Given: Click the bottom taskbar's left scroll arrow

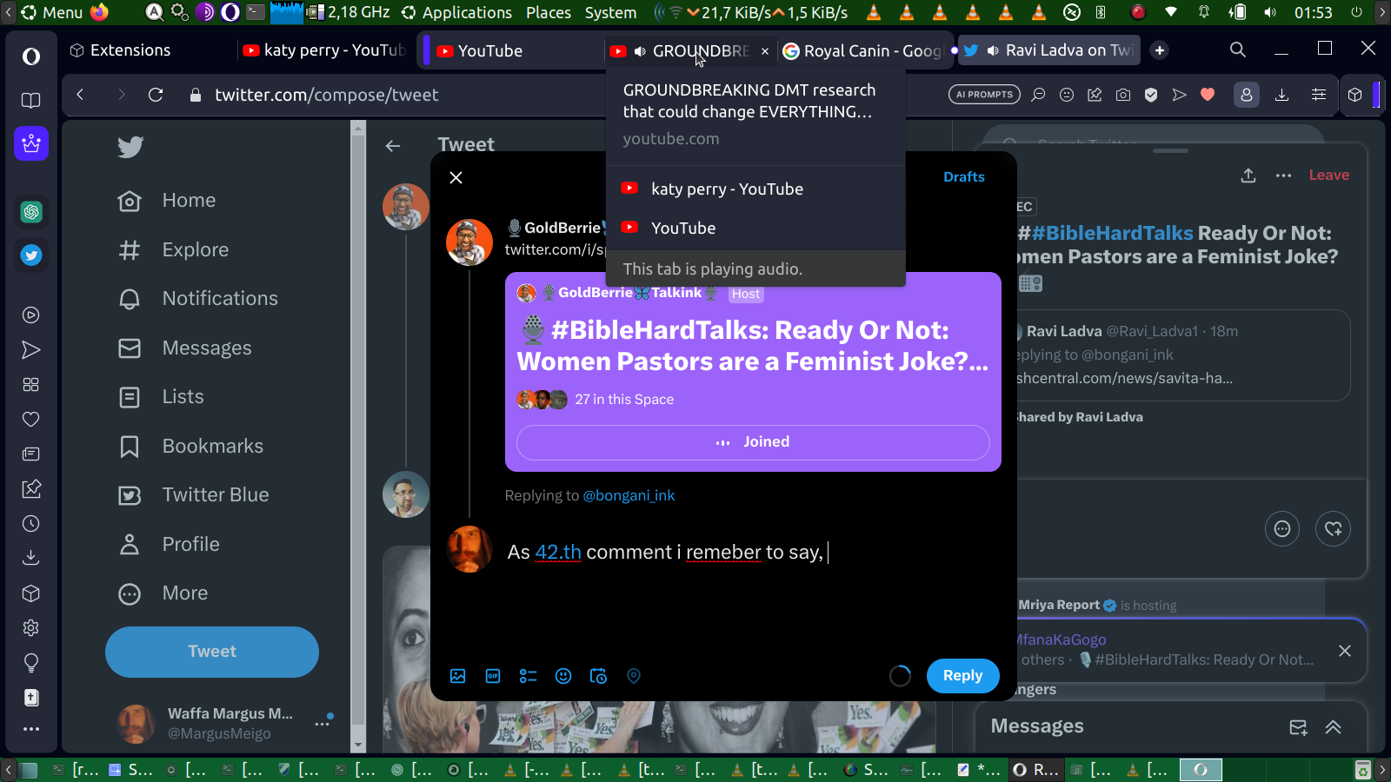Looking at the screenshot, I should [8, 769].
